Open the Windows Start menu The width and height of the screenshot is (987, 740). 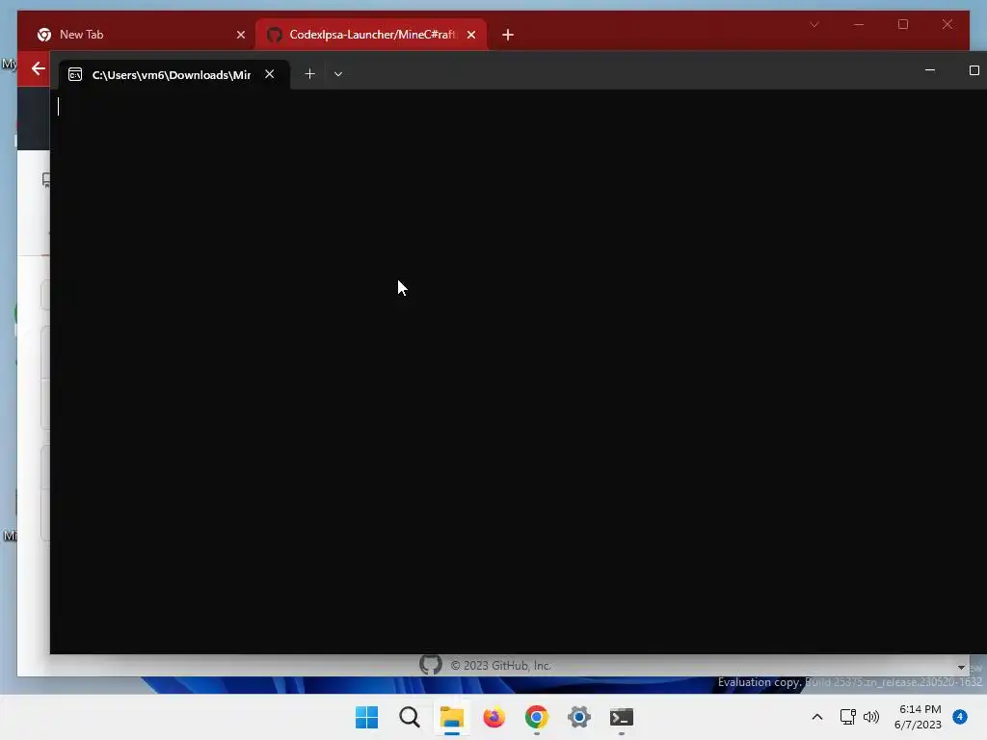point(367,717)
